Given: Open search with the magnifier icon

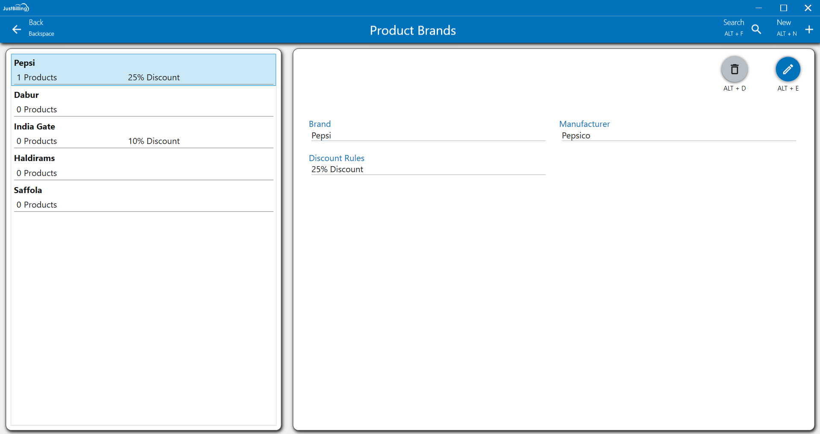Looking at the screenshot, I should pos(756,29).
